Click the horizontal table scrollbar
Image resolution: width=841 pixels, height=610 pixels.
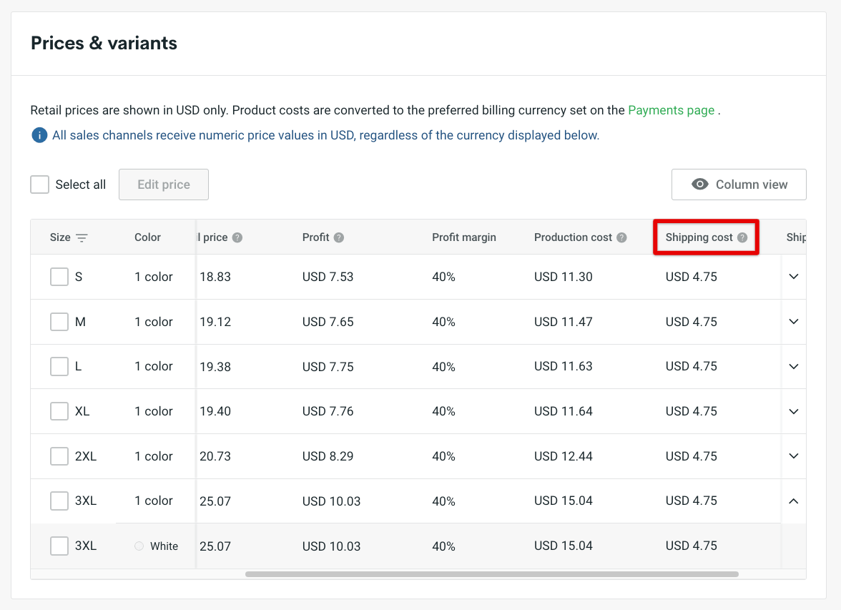point(491,574)
